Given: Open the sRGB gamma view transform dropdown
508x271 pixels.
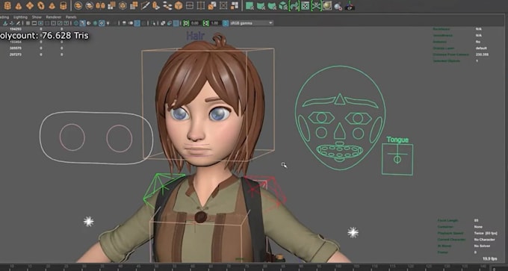Looking at the screenshot, I should pyautogui.click(x=252, y=23).
